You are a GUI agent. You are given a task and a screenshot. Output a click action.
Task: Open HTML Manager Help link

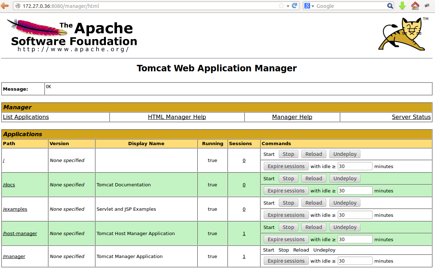pos(177,117)
